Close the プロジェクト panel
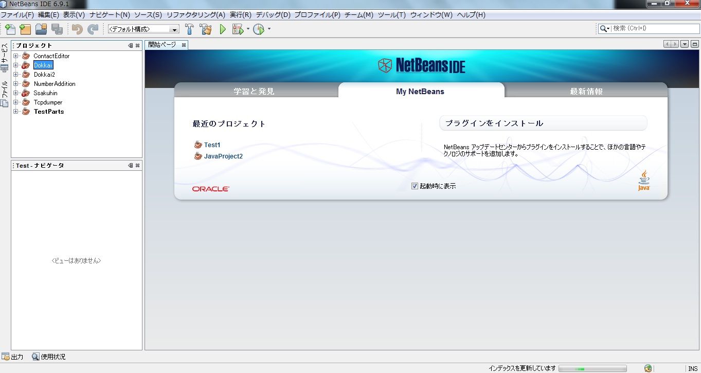The image size is (701, 373). (x=137, y=46)
